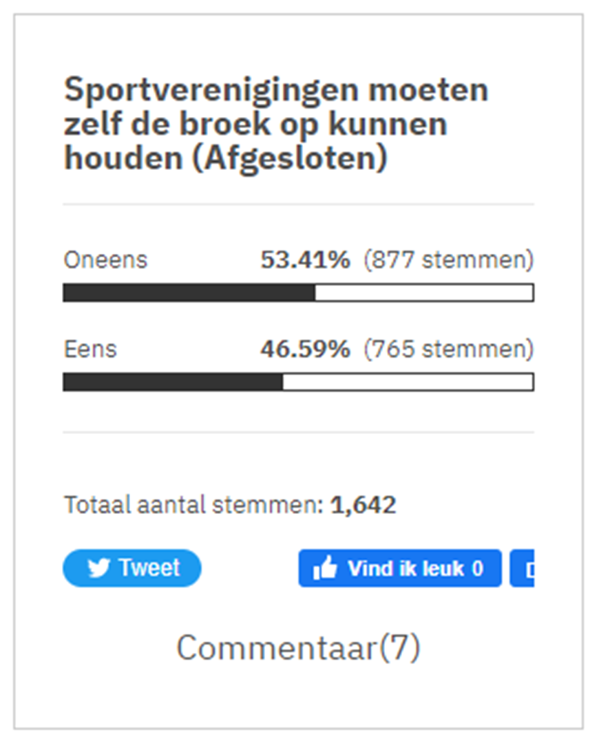Click the 'Totaal aantal stemmen' label
The width and height of the screenshot is (599, 743).
(x=193, y=506)
